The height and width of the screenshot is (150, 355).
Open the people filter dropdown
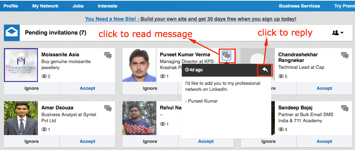(338, 33)
